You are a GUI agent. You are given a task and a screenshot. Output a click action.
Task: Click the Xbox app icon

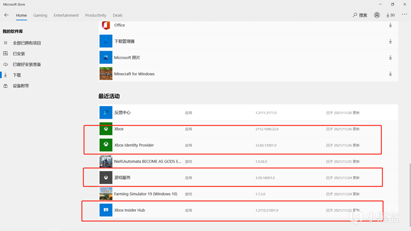[x=106, y=129]
